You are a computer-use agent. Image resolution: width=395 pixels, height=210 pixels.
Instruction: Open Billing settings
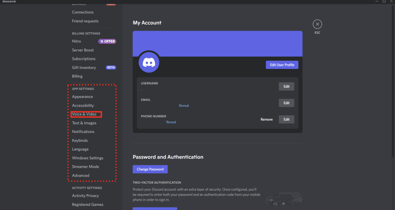tap(77, 76)
